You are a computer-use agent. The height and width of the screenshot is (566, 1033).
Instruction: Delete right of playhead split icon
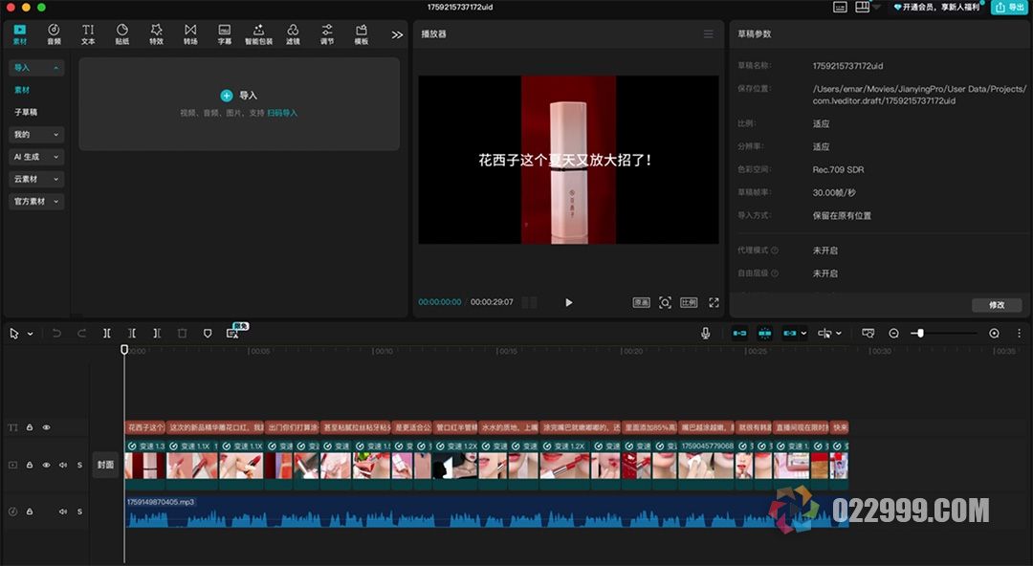[x=157, y=334]
